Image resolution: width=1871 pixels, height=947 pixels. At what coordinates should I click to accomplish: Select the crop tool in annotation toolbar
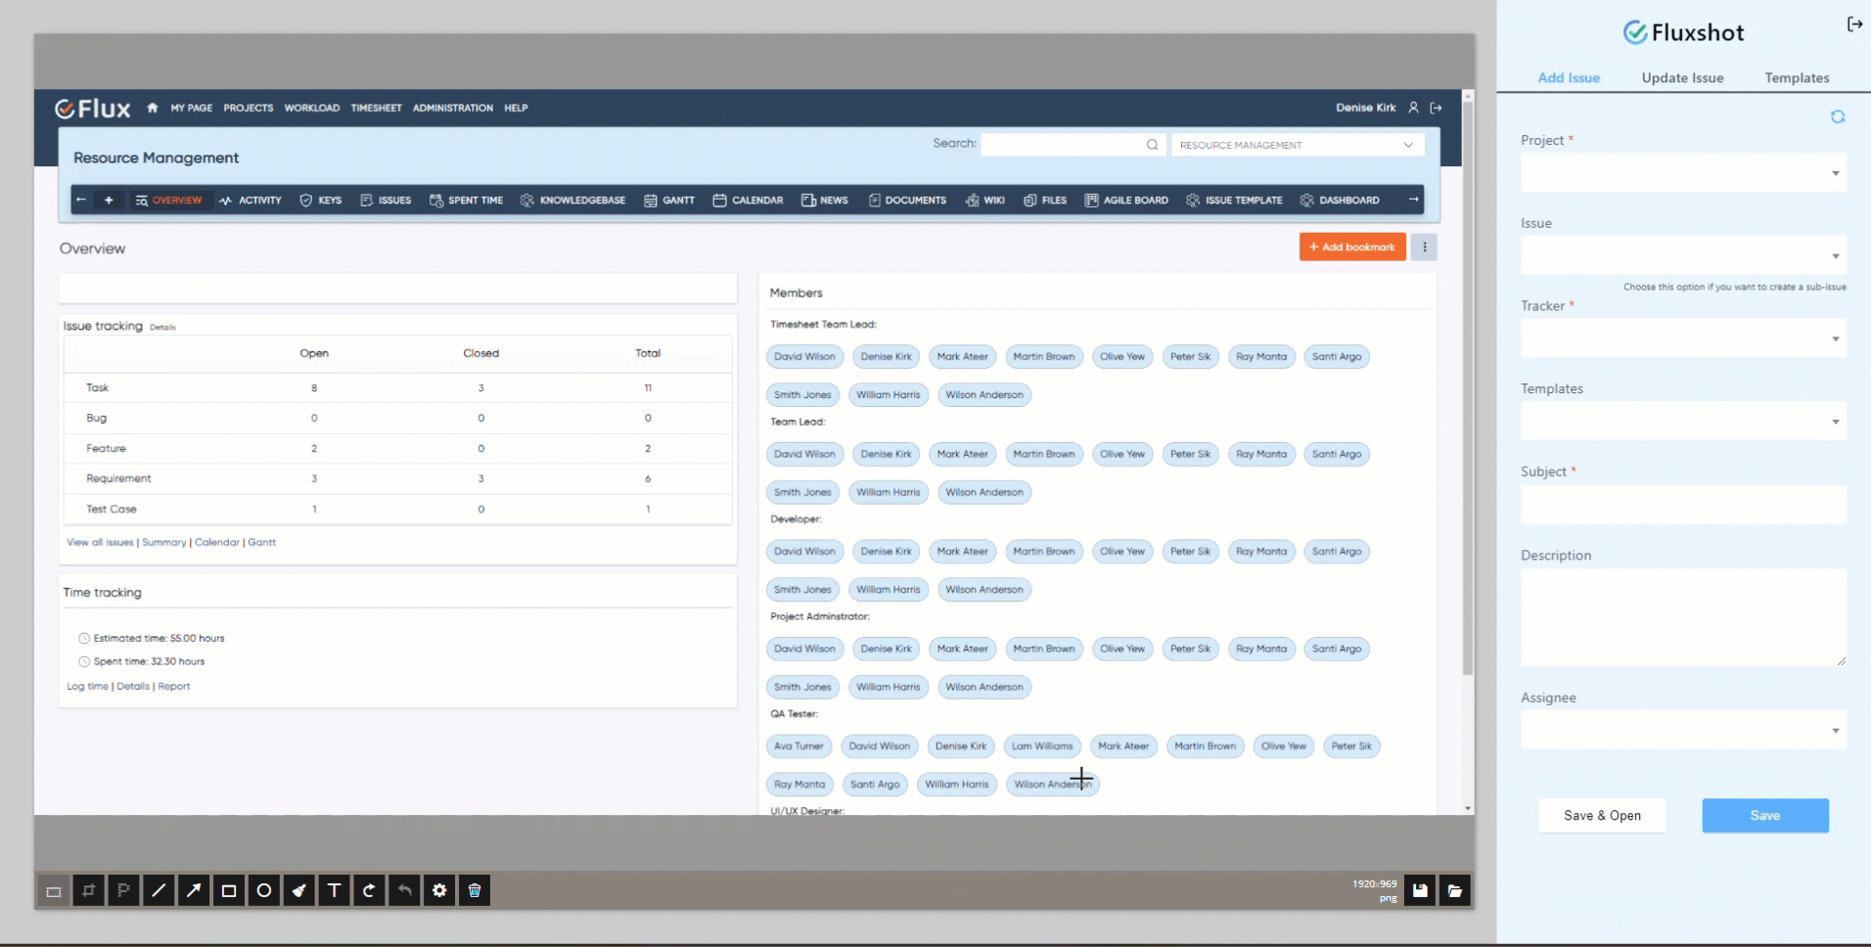click(88, 890)
